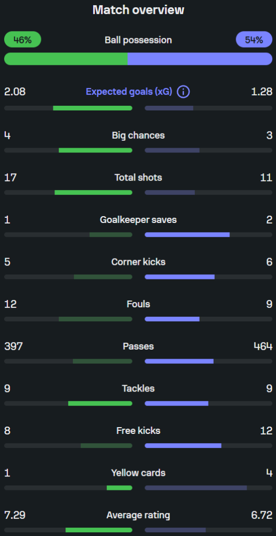Click the Goalkeeper saves stat label

[x=138, y=220]
